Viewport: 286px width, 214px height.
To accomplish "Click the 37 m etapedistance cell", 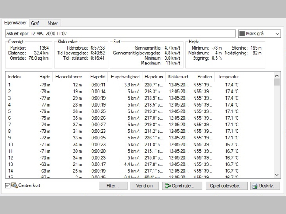I will point(77,125).
